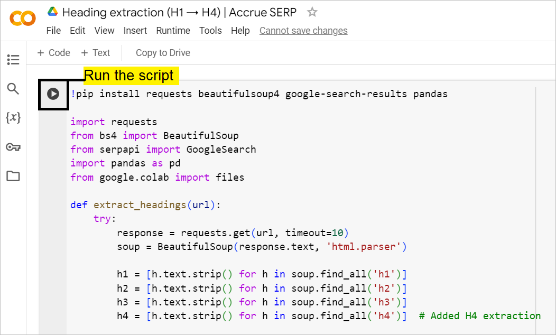Click the line 'import requests'
This screenshot has width=556, height=335.
point(114,122)
